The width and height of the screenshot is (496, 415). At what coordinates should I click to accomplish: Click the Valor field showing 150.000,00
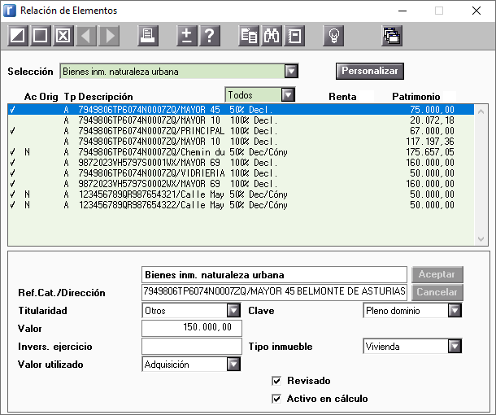point(192,328)
